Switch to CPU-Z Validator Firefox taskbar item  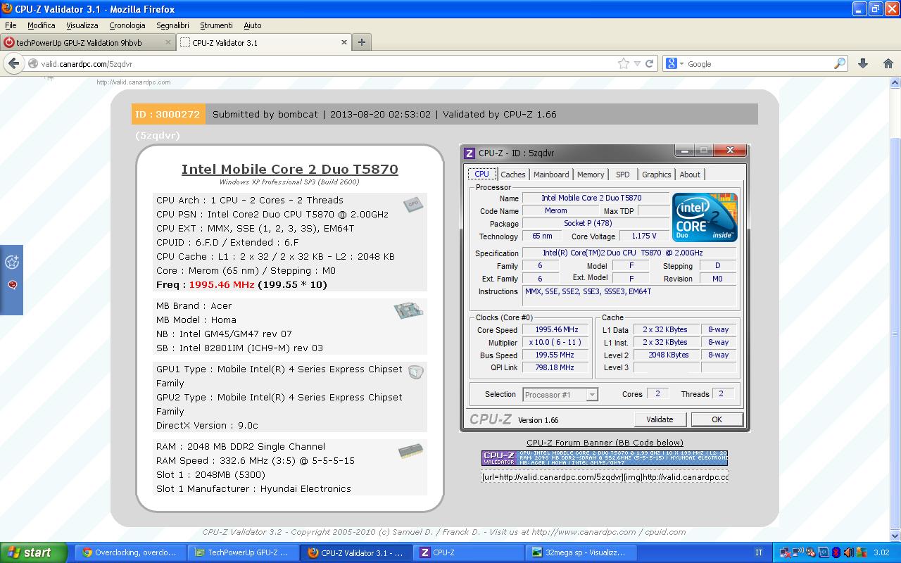click(x=356, y=552)
